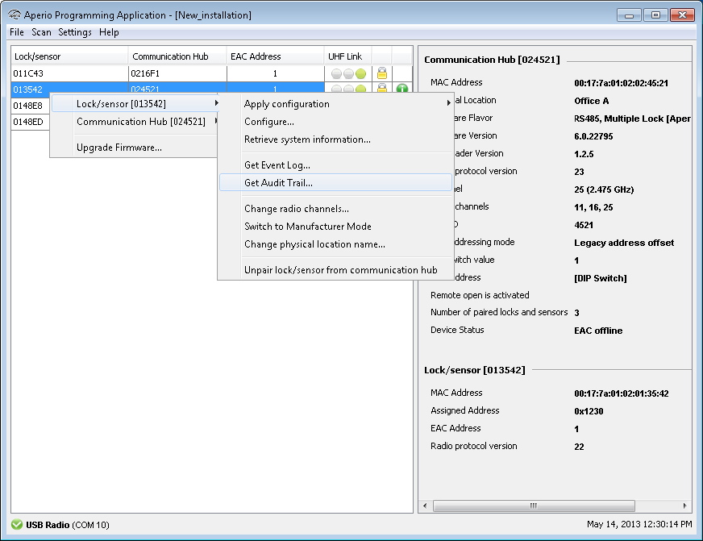The image size is (703, 541).
Task: Click the green info icon in row 013542
Action: [x=402, y=89]
